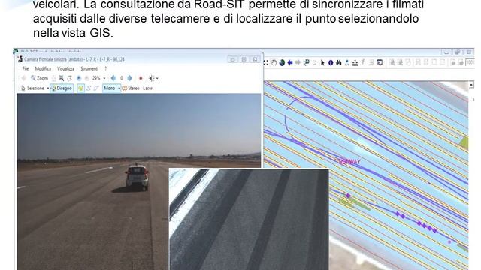Click the full extent icon in GIS toolbar

pos(265,63)
